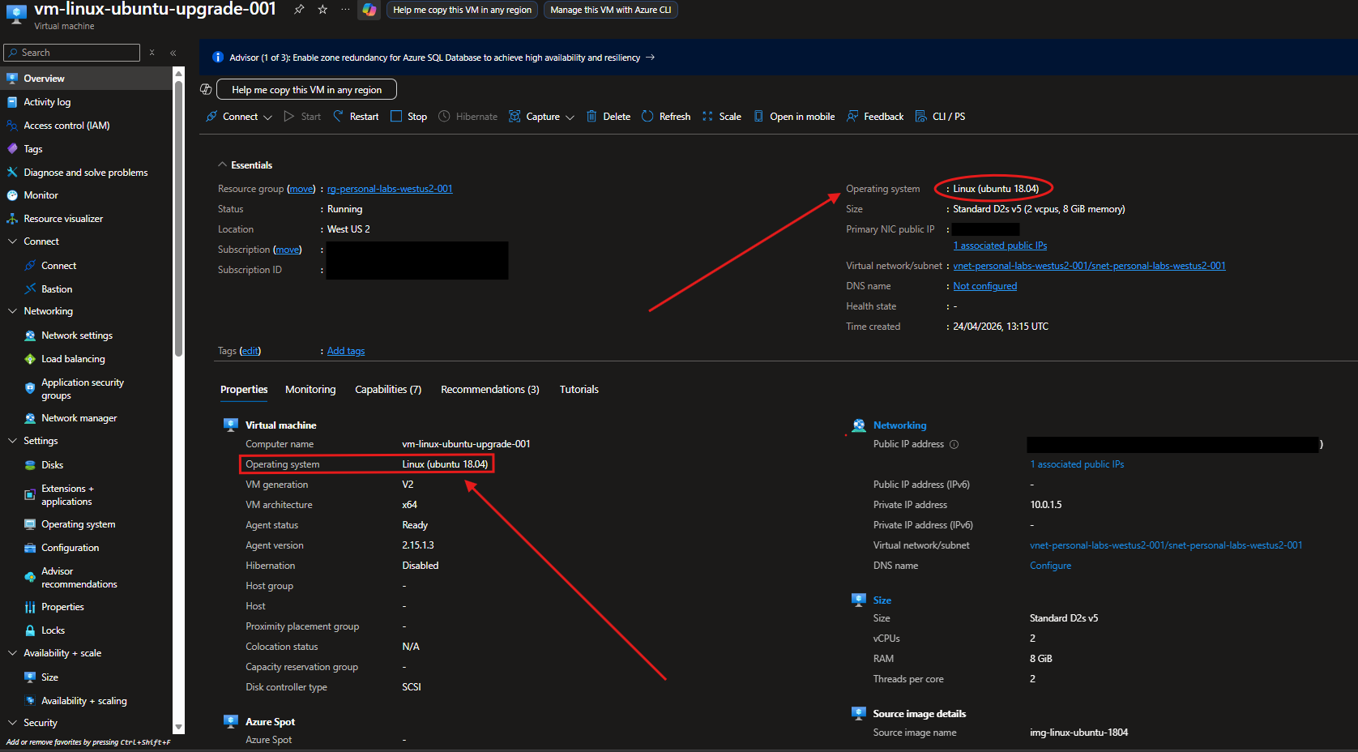
Task: Click the Add tags link
Action: click(346, 351)
